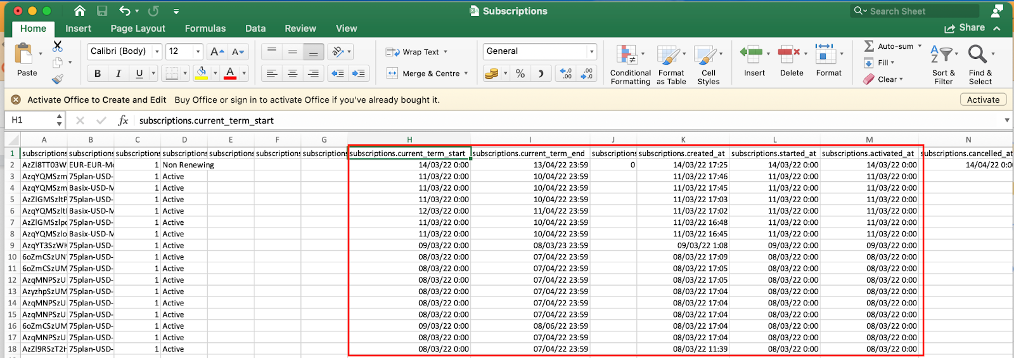Viewport: 1014px width, 358px height.
Task: Open the Calibri (Body) font dropdown
Action: 157,51
